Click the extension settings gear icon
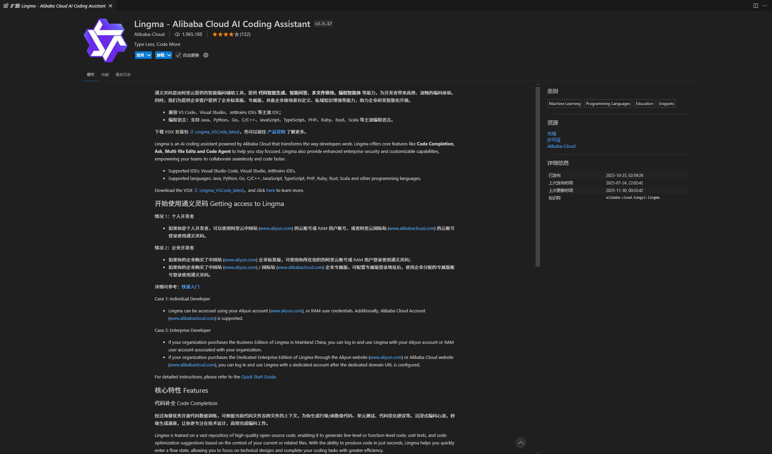The image size is (772, 454). pos(206,55)
